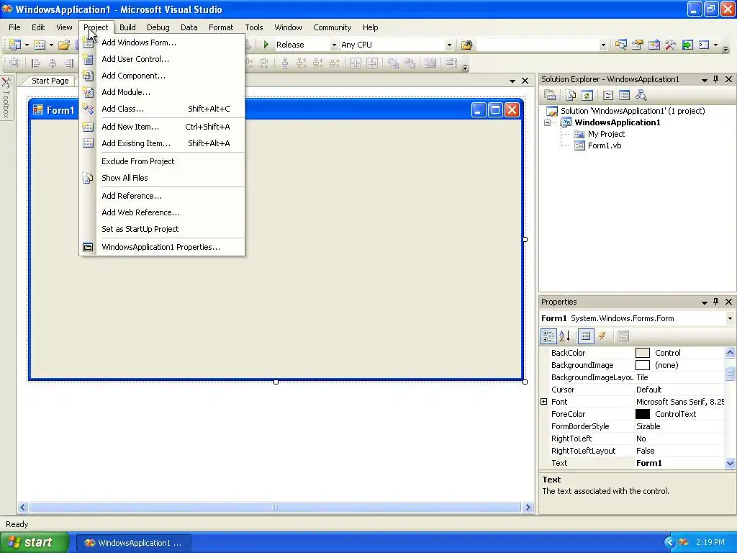Open Properties Window from the toolbar icon

point(638,45)
